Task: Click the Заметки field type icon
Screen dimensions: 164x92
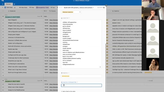Action: (62, 18)
